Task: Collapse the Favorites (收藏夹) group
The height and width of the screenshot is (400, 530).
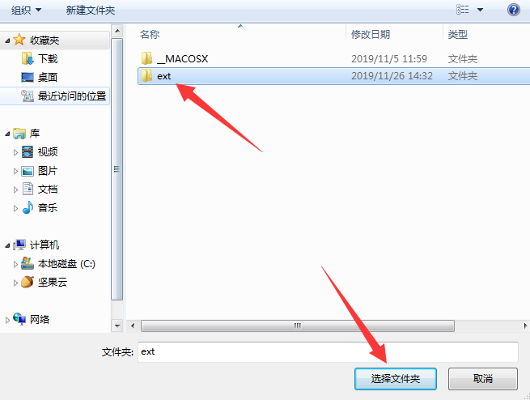Action: pos(7,41)
